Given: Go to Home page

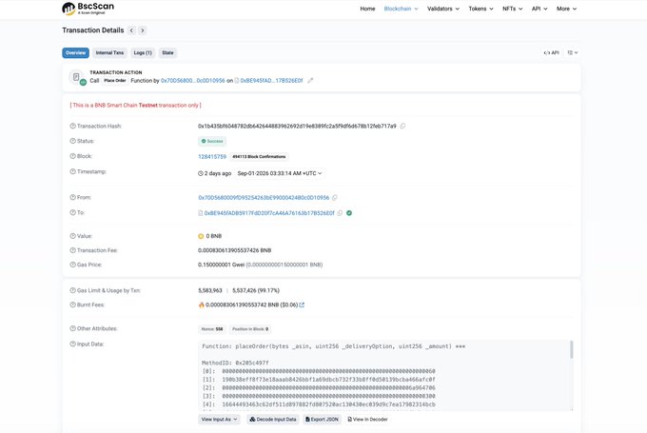Looking at the screenshot, I should click(x=367, y=9).
